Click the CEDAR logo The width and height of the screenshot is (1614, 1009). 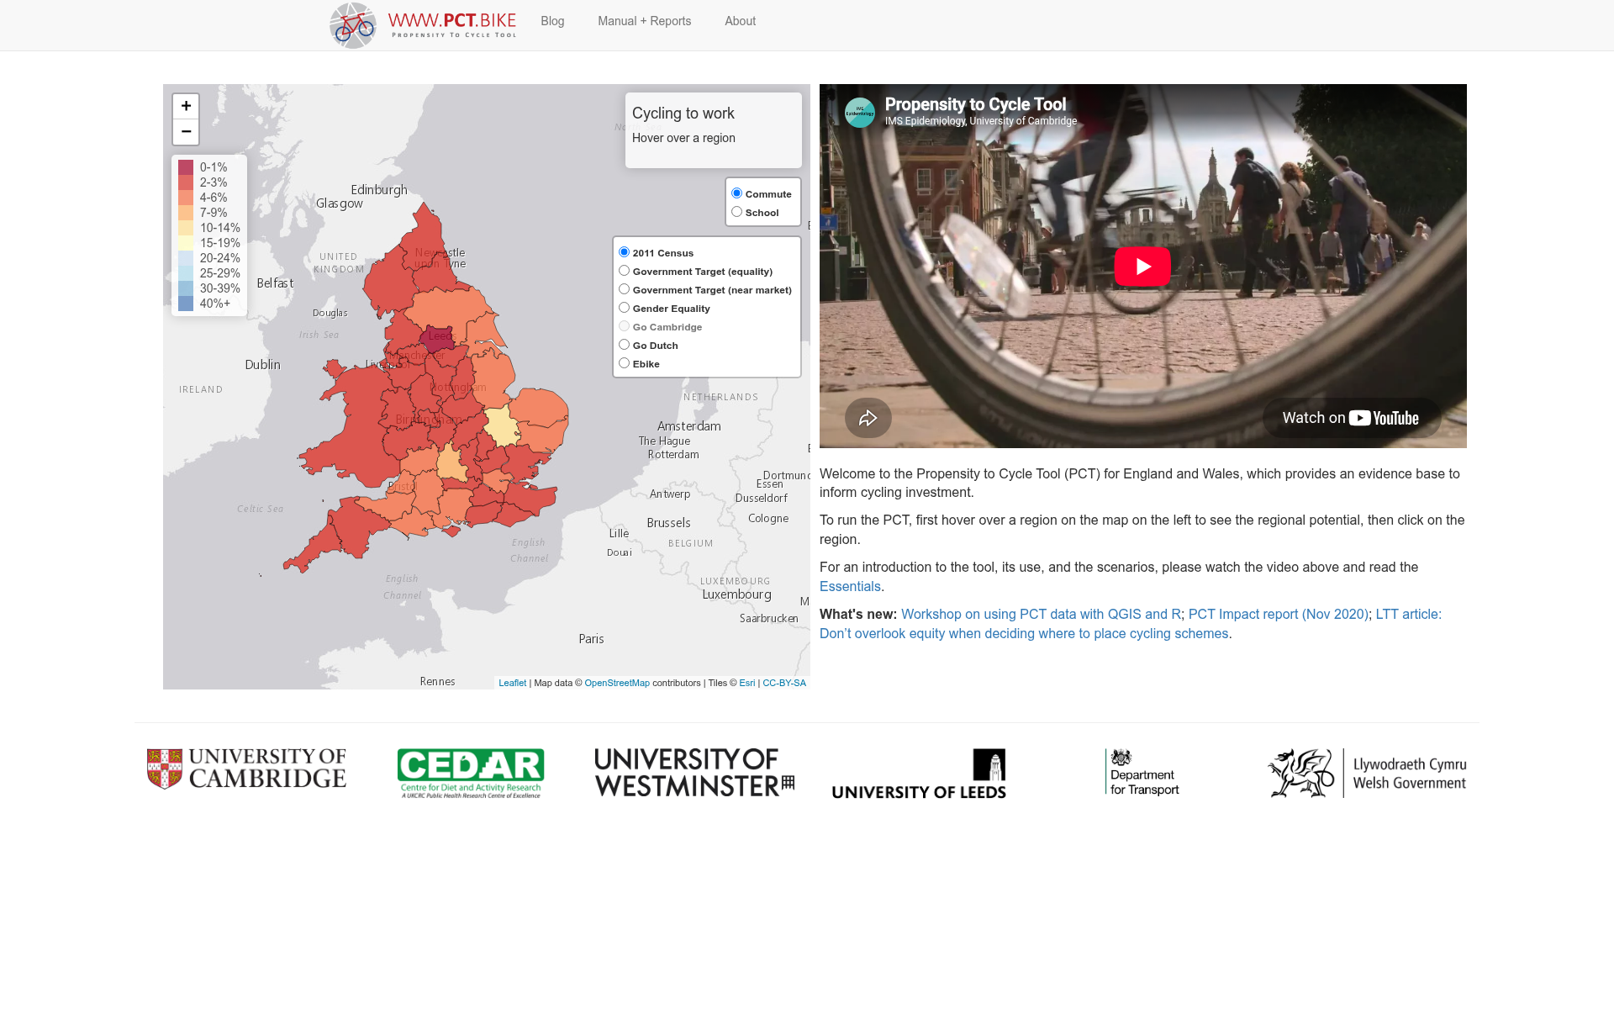point(471,774)
